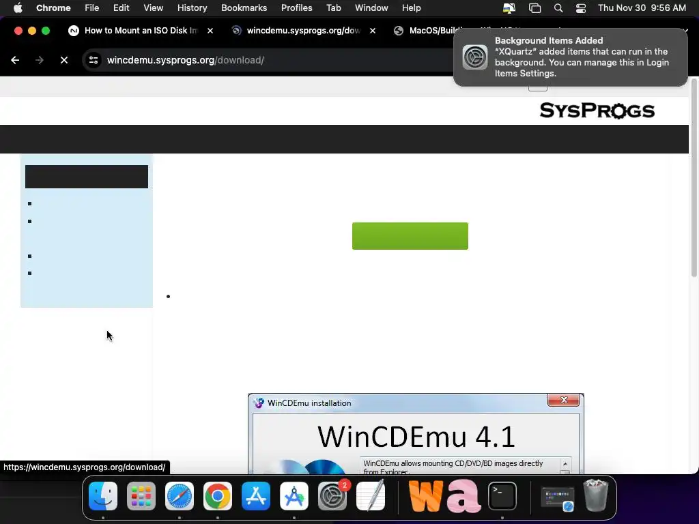The width and height of the screenshot is (699, 524).
Task: Open App Store from the dock
Action: [x=256, y=496]
